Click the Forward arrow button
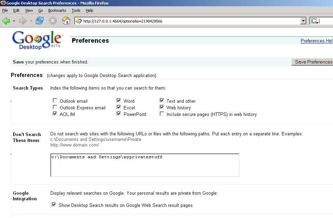 (x=23, y=21)
